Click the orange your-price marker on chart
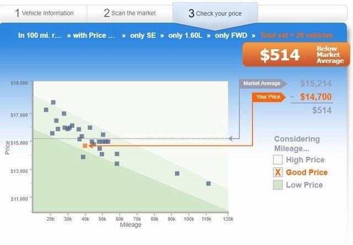353x245 pixels. [85, 146]
